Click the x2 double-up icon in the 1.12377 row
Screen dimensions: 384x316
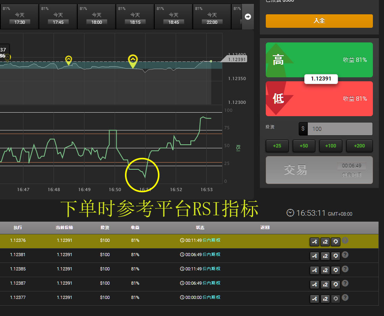325,299
